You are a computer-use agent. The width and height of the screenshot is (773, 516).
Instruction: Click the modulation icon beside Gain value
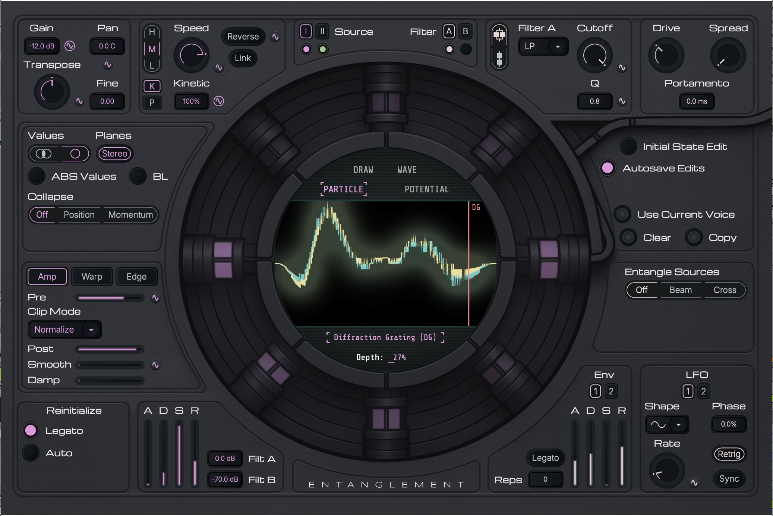pos(70,46)
